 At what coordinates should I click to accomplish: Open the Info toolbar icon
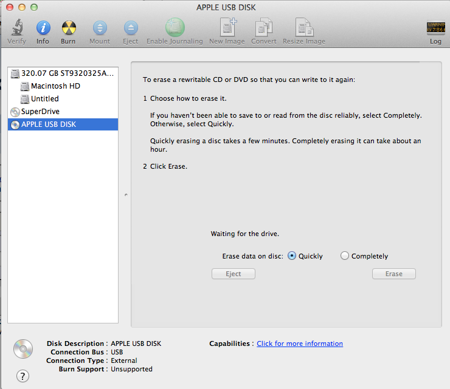point(43,28)
